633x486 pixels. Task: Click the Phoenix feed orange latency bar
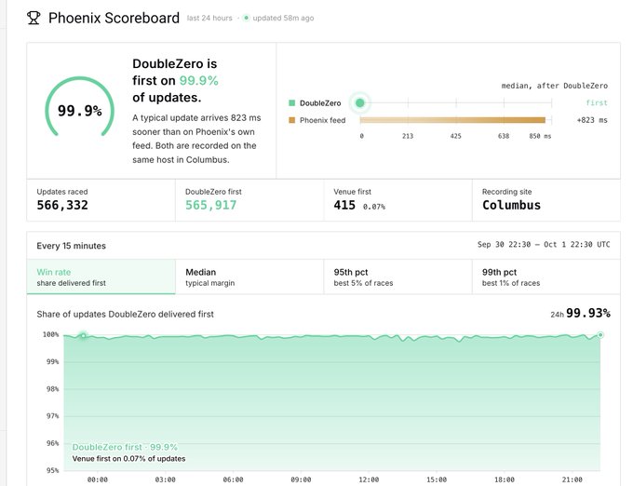point(452,120)
